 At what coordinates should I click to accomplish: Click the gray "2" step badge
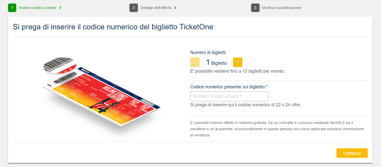point(134,8)
